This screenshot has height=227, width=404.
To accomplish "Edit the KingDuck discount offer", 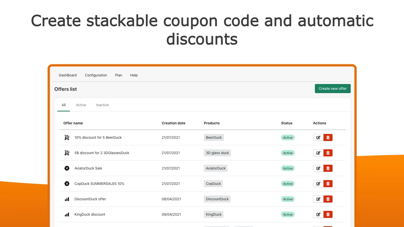I will click(x=318, y=214).
